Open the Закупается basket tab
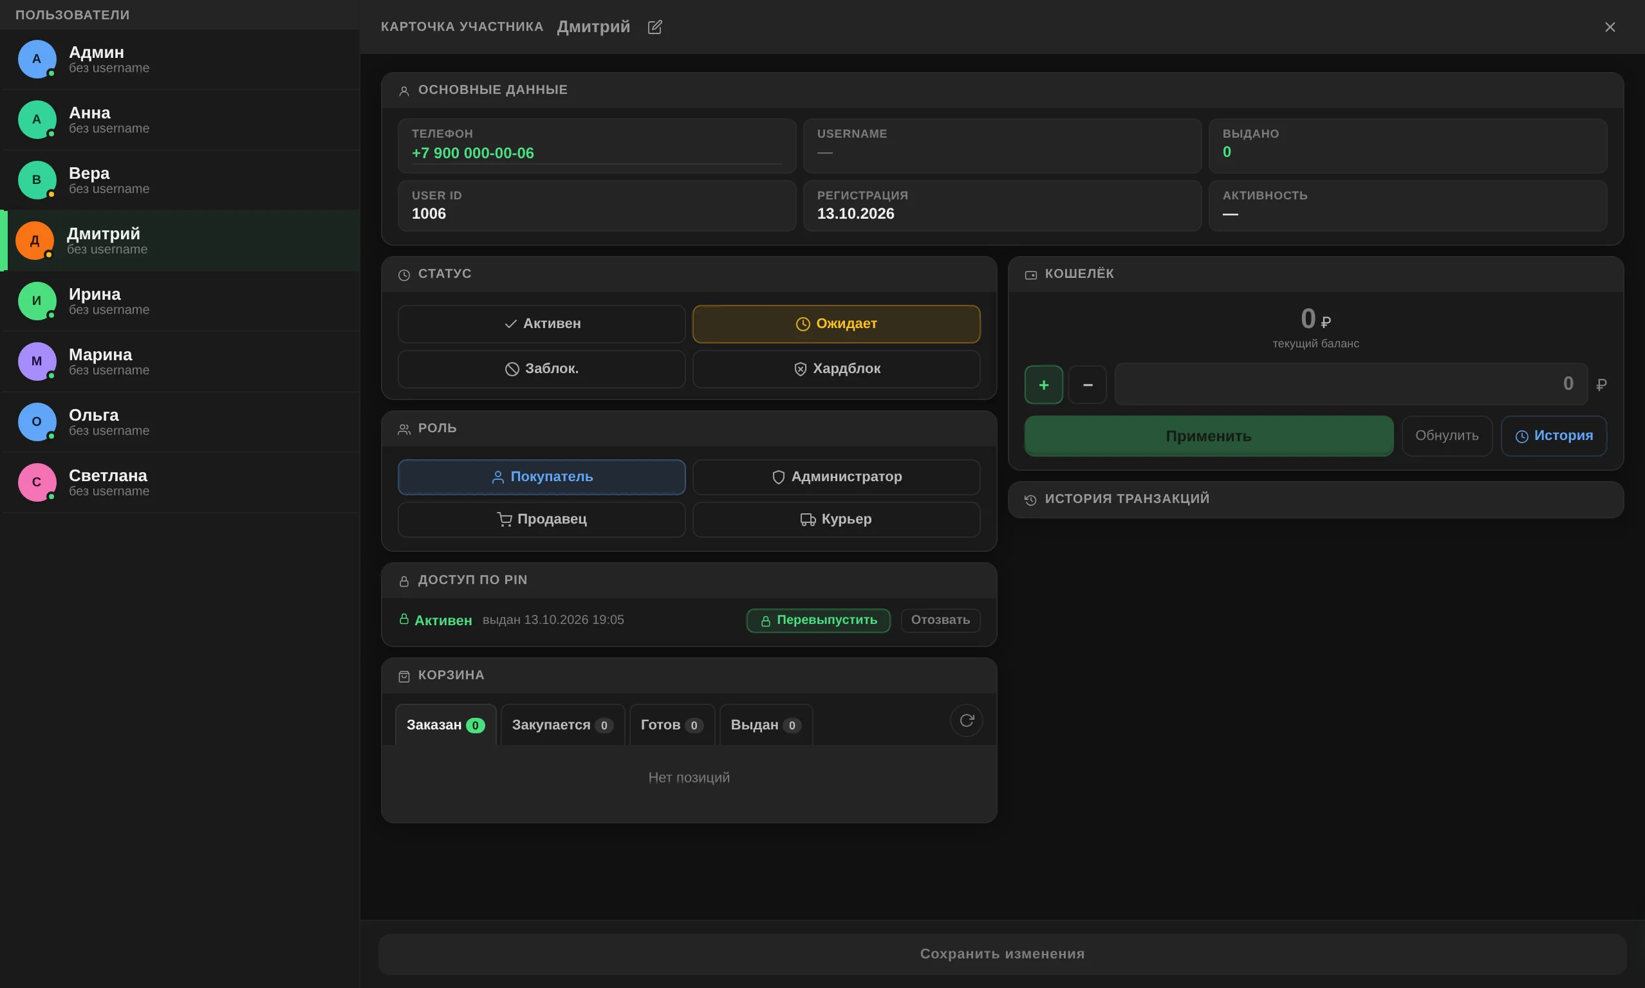The image size is (1645, 988). coord(562,724)
